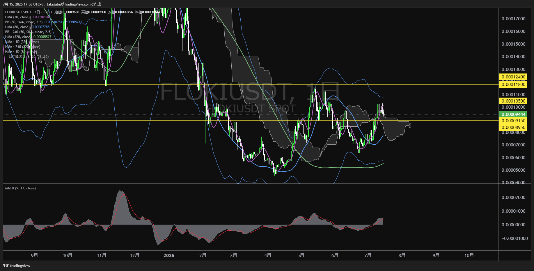Image resolution: width=534 pixels, height=271 pixels.
Task: Click the 7月 label on time axis
Action: coord(368,256)
